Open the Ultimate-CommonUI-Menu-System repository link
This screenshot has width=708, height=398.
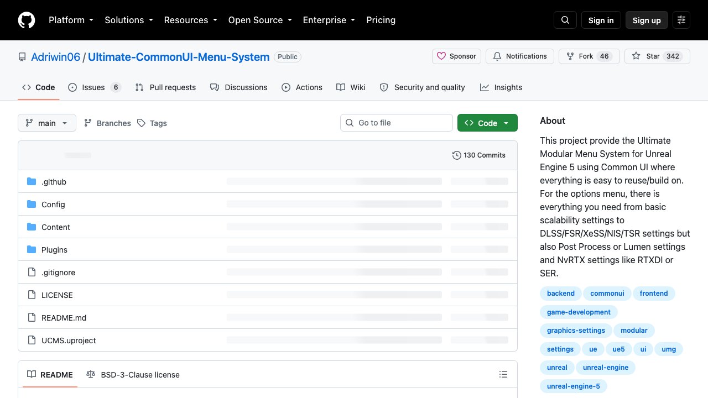pos(179,57)
